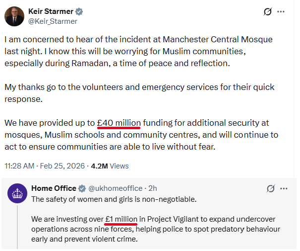Click the underlined £1 million text
The height and width of the screenshot is (251, 300).
pos(121,219)
